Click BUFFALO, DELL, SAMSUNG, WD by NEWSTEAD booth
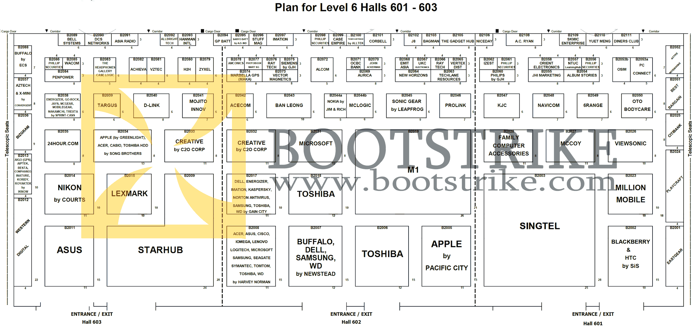 (x=316, y=256)
